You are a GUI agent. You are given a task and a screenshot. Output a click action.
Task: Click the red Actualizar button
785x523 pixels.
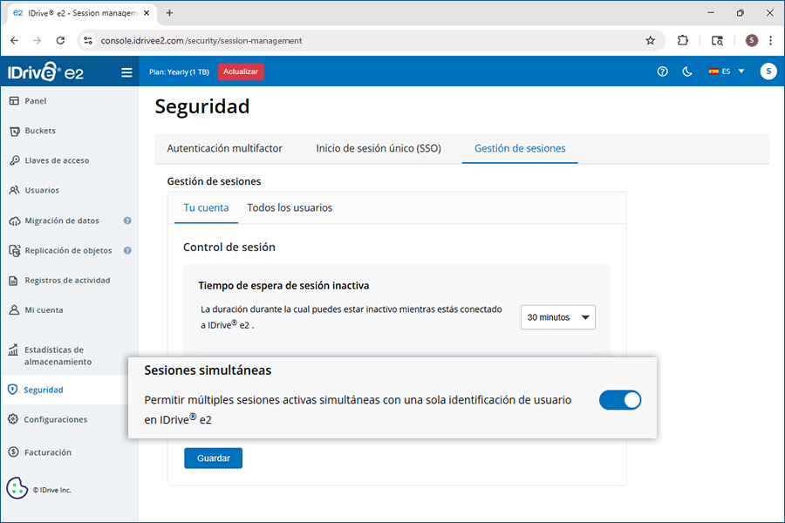click(x=241, y=71)
